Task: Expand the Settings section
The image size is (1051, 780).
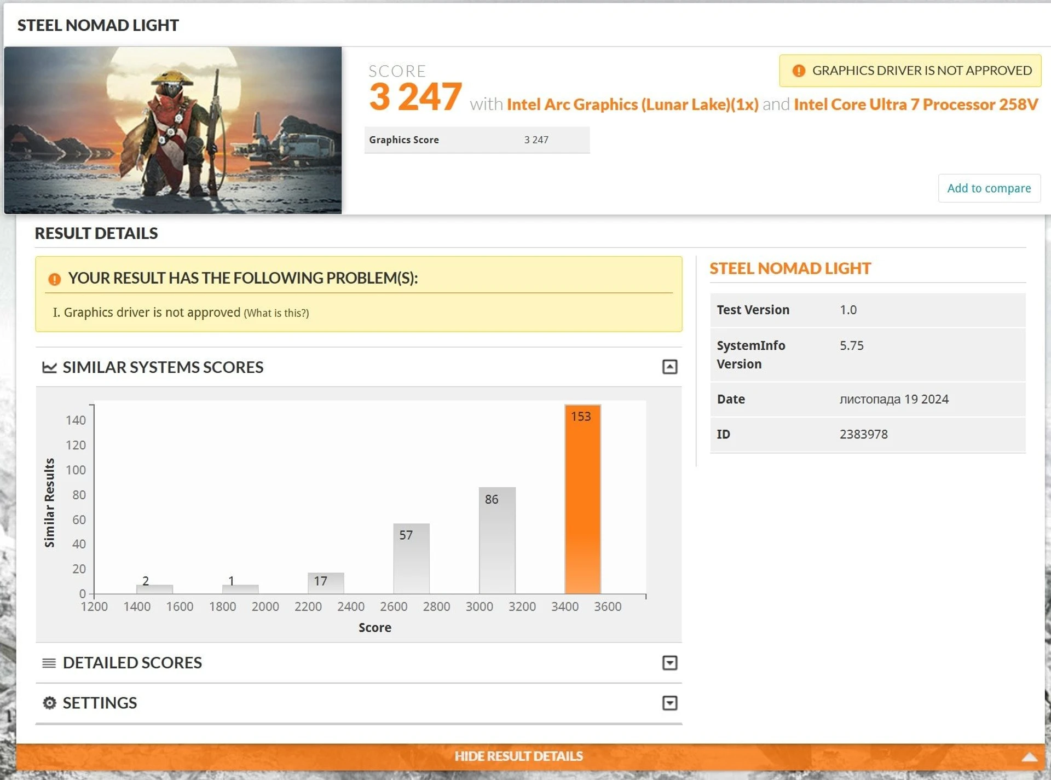Action: (669, 703)
